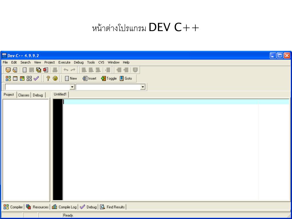The width and height of the screenshot is (292, 219).
Task: Click the black gutter of the editor
Action: coord(58,150)
